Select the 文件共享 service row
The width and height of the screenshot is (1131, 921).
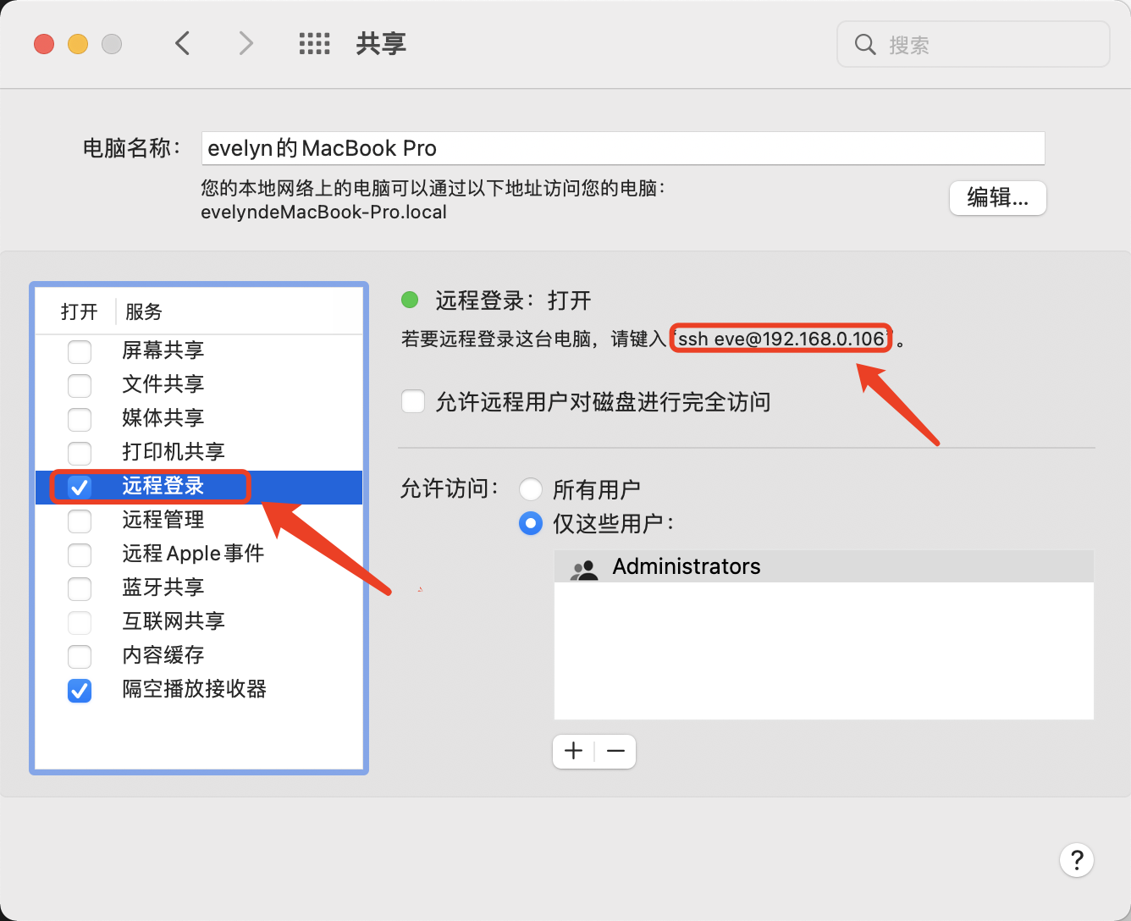click(199, 385)
